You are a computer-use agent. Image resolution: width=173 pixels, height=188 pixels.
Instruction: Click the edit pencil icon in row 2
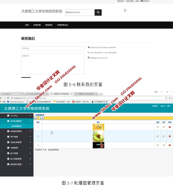(x=164, y=136)
